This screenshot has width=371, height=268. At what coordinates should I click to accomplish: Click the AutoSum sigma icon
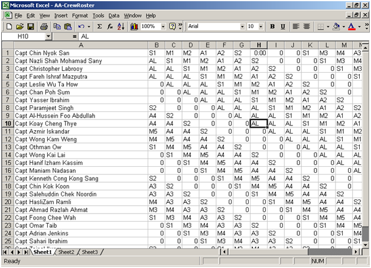pos(99,27)
